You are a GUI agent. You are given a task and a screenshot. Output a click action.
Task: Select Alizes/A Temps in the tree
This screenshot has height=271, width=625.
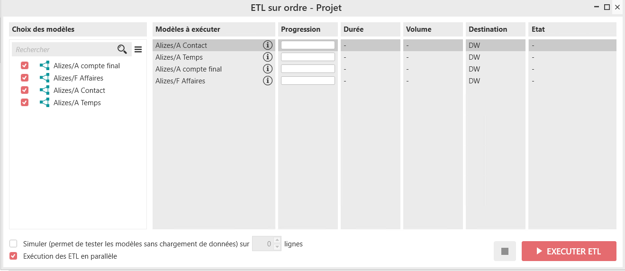point(77,103)
